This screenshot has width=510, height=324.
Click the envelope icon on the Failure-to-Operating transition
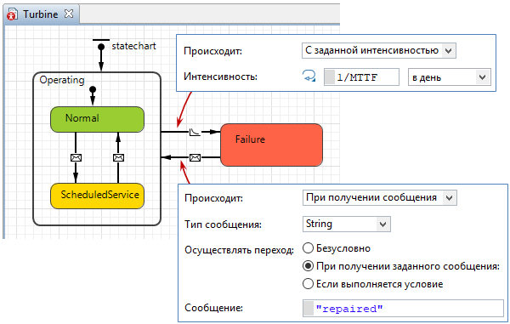tap(195, 158)
